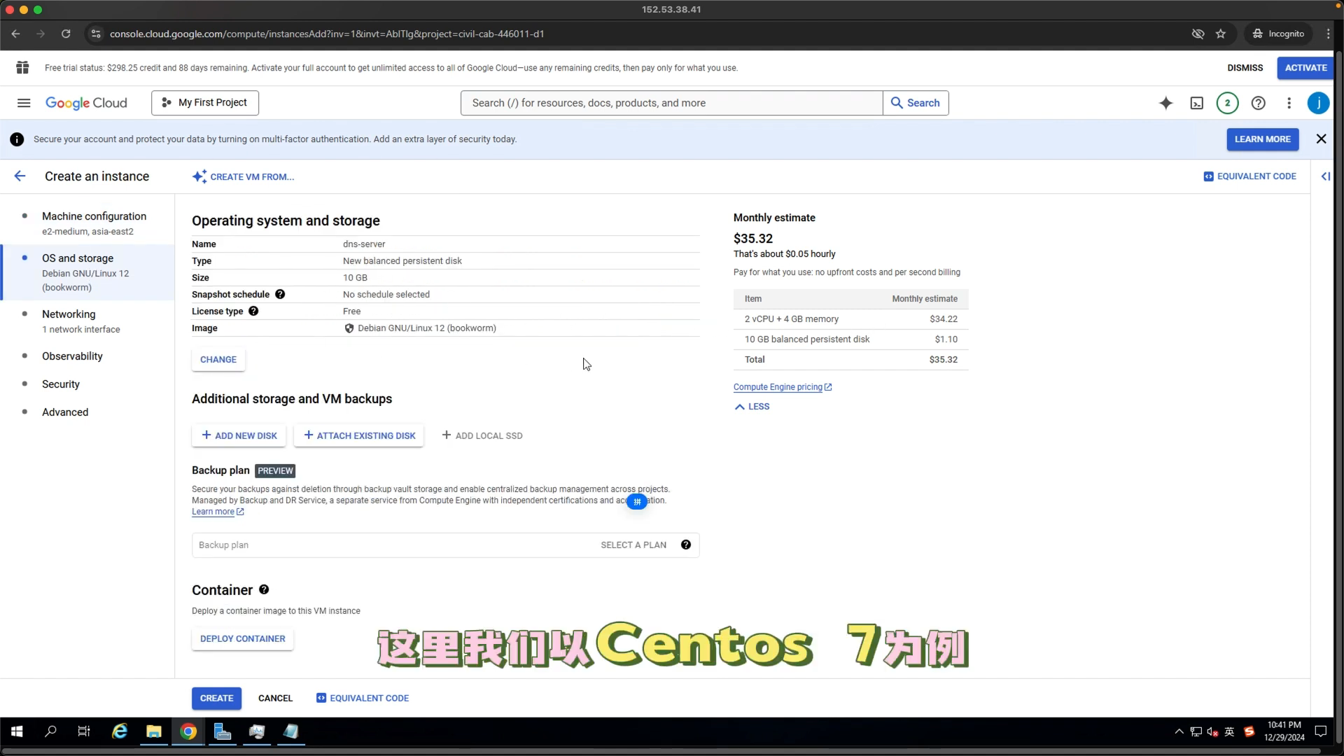1344x756 pixels.
Task: Open the Windows Start menu
Action: (x=17, y=731)
